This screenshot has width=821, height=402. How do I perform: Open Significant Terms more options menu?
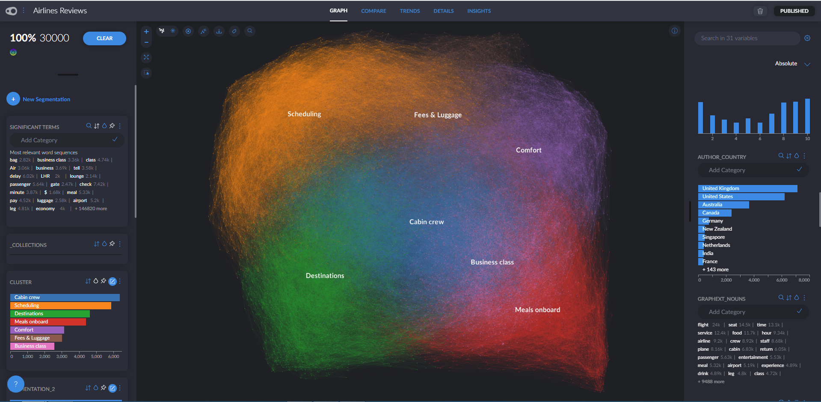tap(120, 126)
